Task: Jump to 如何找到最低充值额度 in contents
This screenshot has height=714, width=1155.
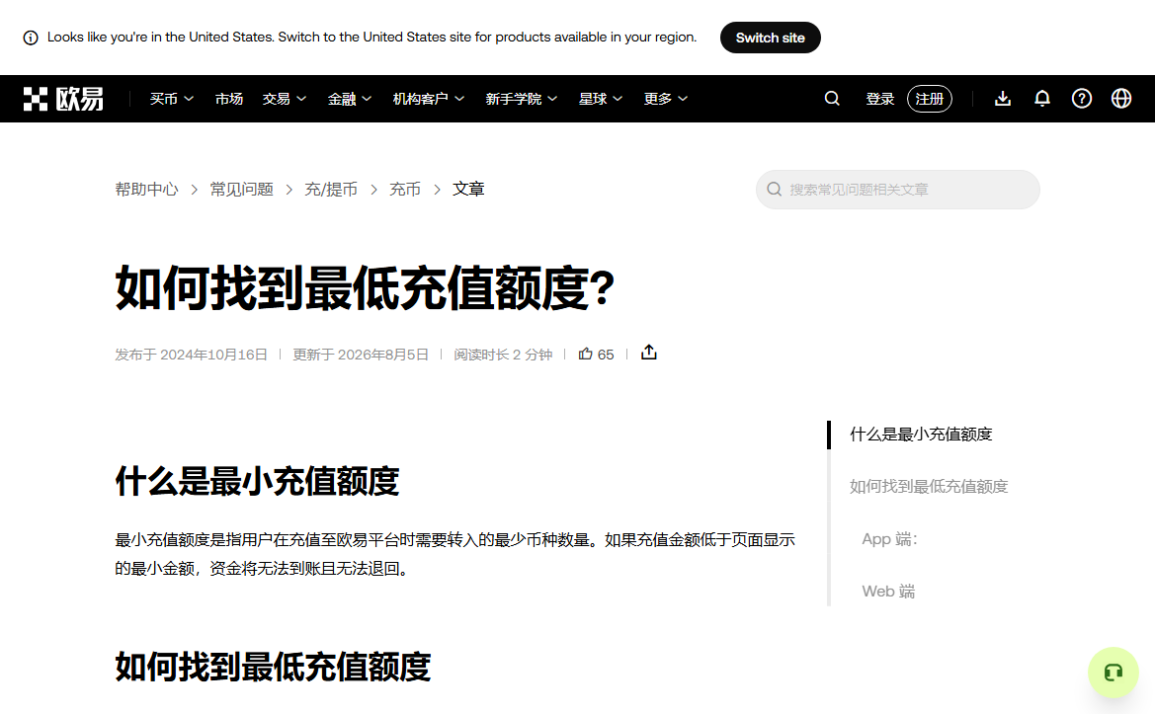Action: 928,487
